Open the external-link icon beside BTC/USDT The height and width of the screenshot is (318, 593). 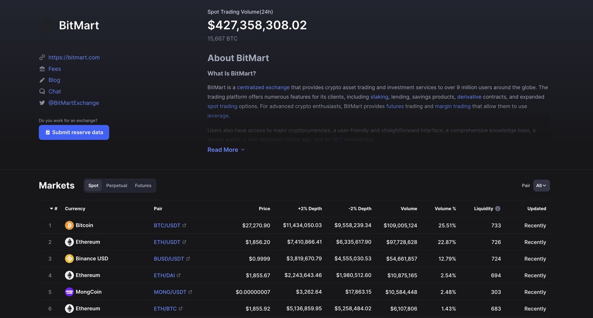[x=184, y=225]
